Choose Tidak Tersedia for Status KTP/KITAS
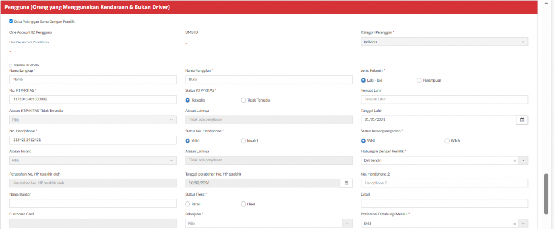 click(x=243, y=100)
